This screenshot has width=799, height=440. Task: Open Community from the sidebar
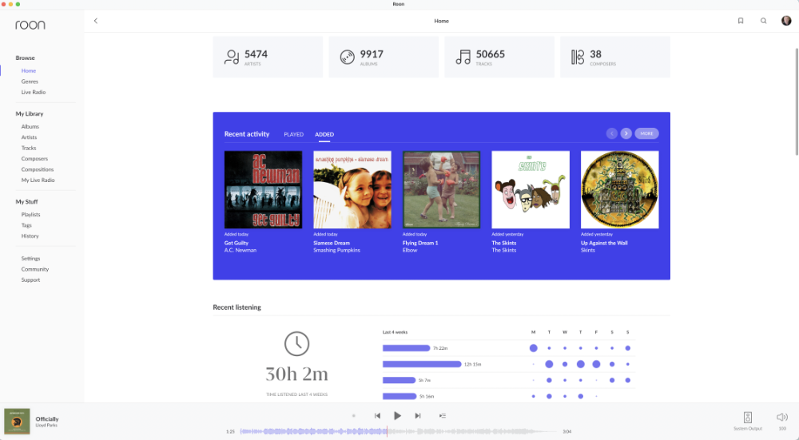34,269
